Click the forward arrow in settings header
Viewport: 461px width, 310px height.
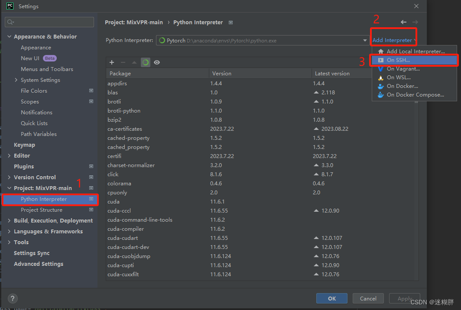415,22
